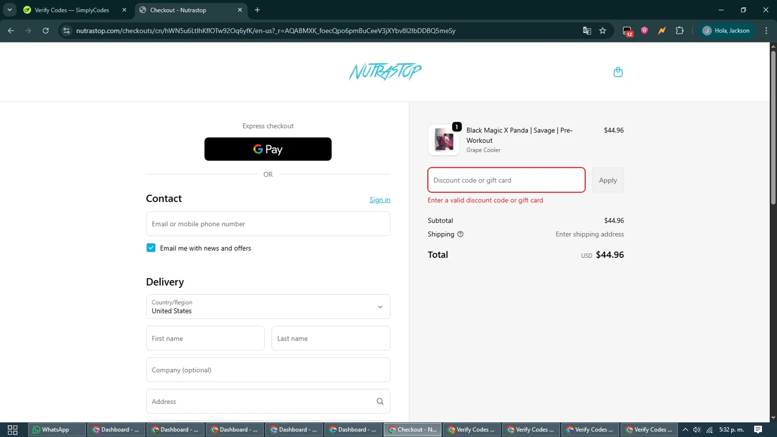The height and width of the screenshot is (437, 777).
Task: Click the Grape Cooler variant text
Action: (483, 150)
